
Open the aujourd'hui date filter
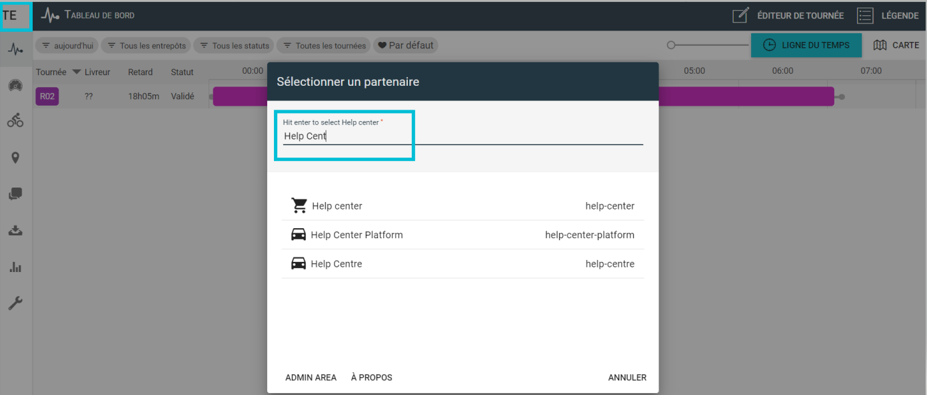click(67, 46)
